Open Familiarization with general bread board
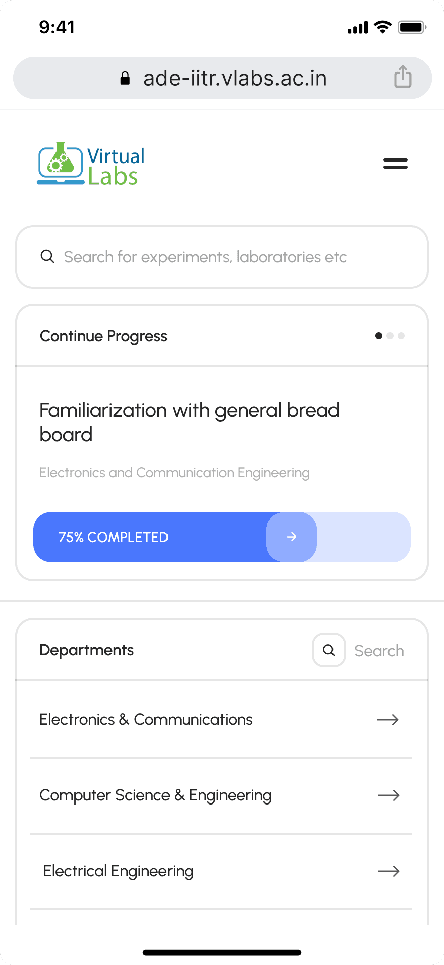444x965 pixels. pyautogui.click(x=190, y=422)
